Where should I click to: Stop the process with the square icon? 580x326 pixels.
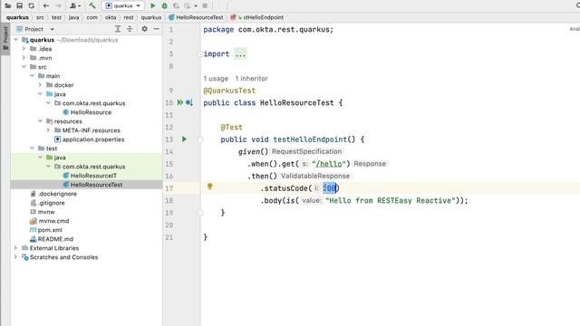(x=205, y=5)
